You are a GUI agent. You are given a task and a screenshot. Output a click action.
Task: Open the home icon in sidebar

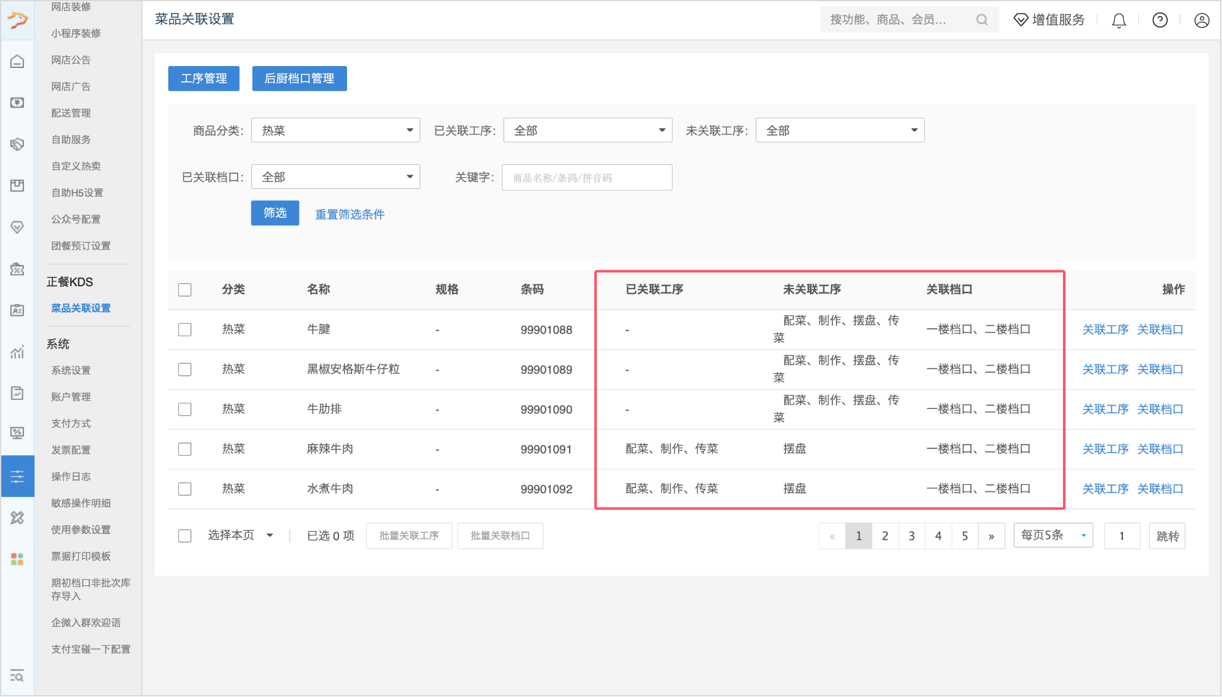(x=17, y=61)
